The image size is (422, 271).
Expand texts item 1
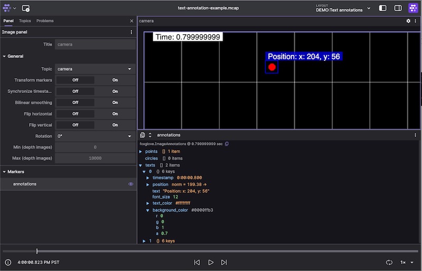pos(144,241)
